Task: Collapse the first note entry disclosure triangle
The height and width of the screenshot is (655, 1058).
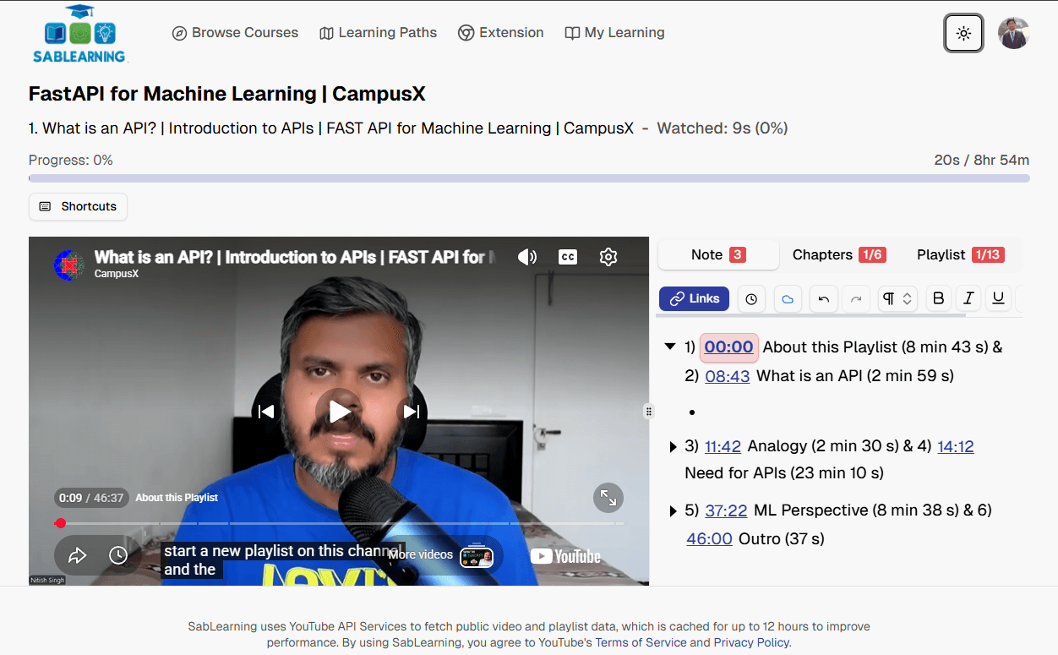Action: 670,347
